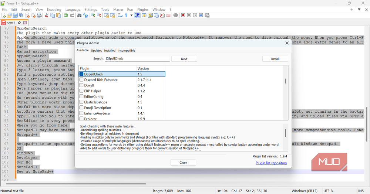
Task: Select the new 1 document tab
Action: [x=14, y=23]
